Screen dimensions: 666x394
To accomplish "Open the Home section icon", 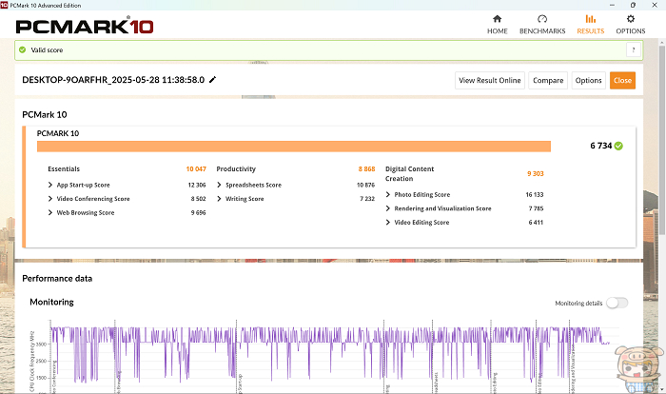I will pyautogui.click(x=497, y=19).
